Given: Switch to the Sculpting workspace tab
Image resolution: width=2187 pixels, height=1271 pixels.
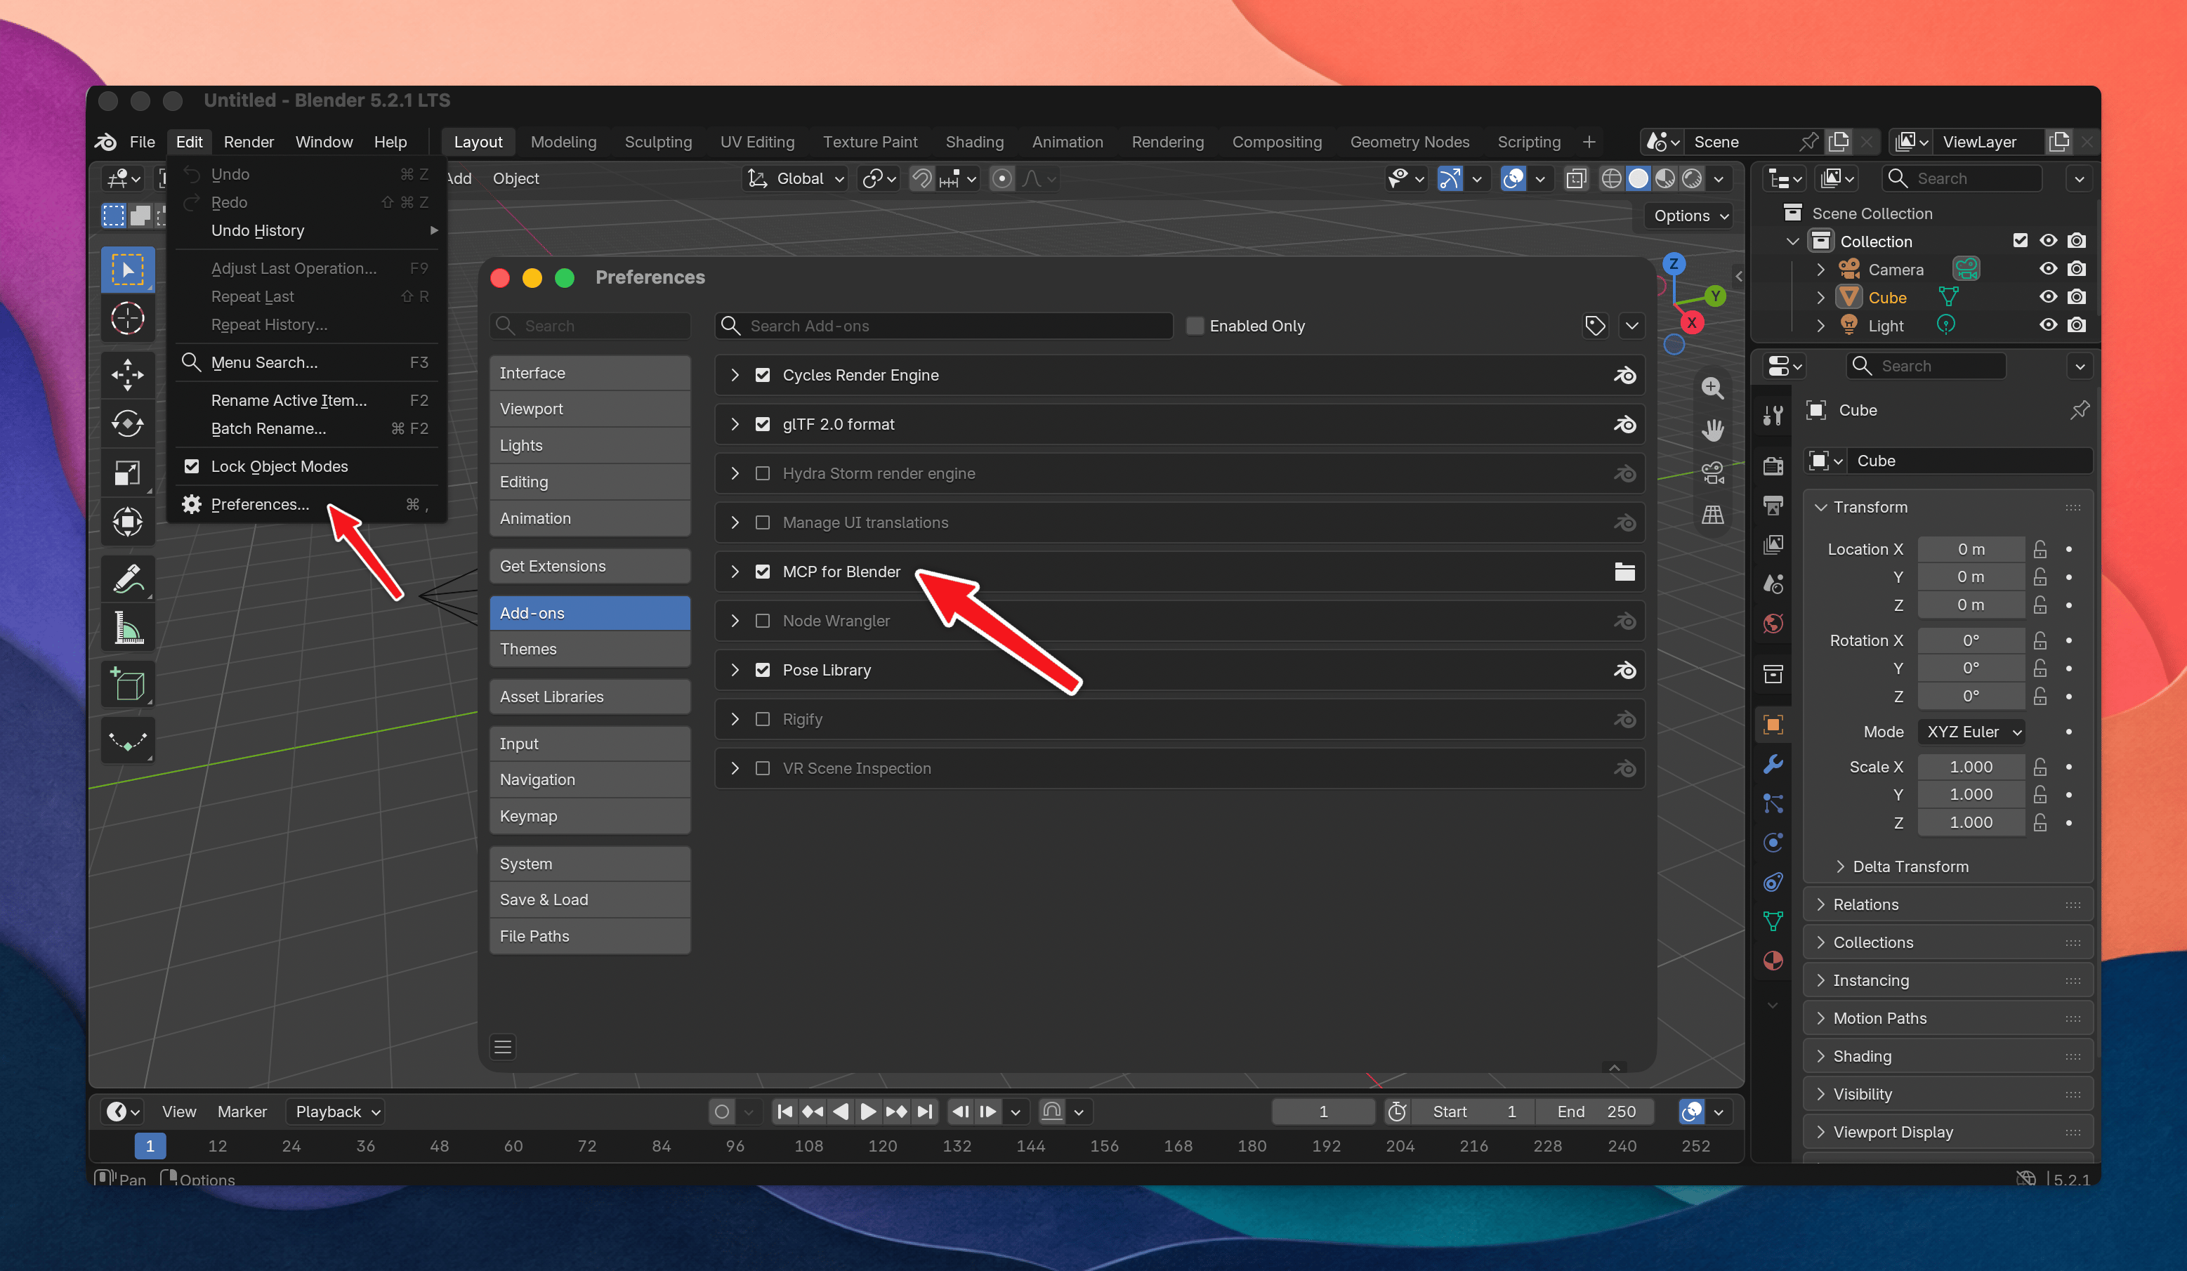Looking at the screenshot, I should click(658, 143).
